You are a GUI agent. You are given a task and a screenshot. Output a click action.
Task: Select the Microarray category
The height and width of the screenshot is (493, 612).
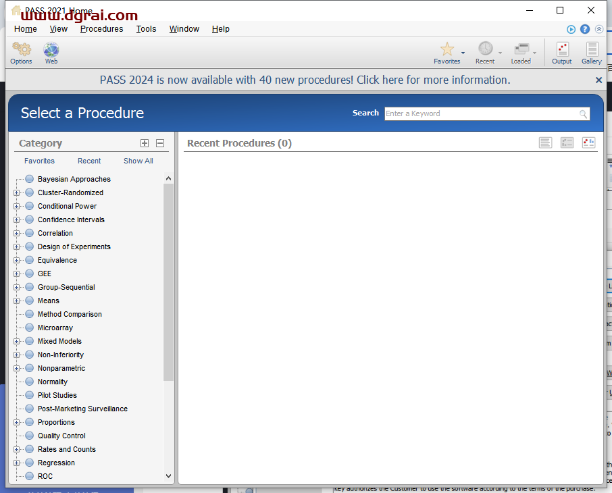(x=55, y=328)
